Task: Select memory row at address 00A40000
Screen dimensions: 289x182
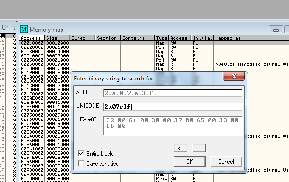Action: (45, 166)
